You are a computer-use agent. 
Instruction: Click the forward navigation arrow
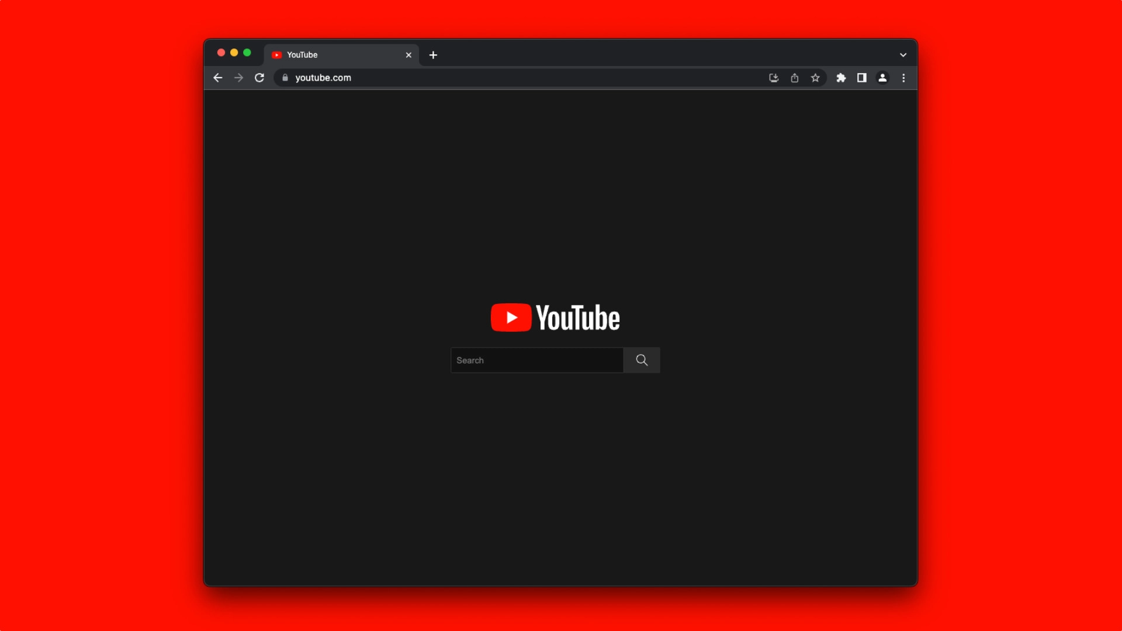click(x=238, y=78)
